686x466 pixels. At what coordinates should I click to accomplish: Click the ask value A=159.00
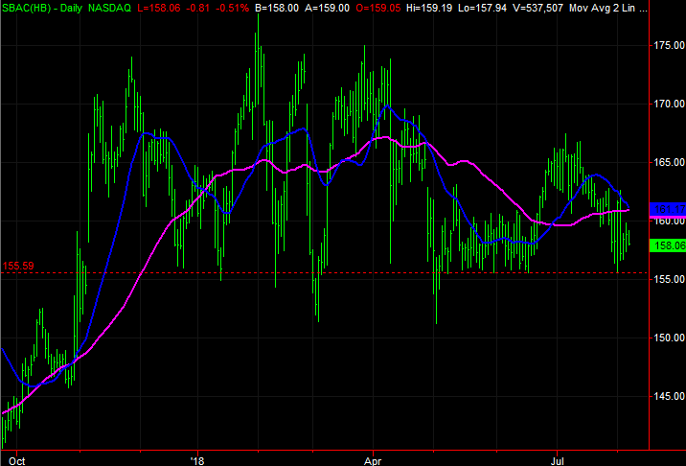point(328,8)
